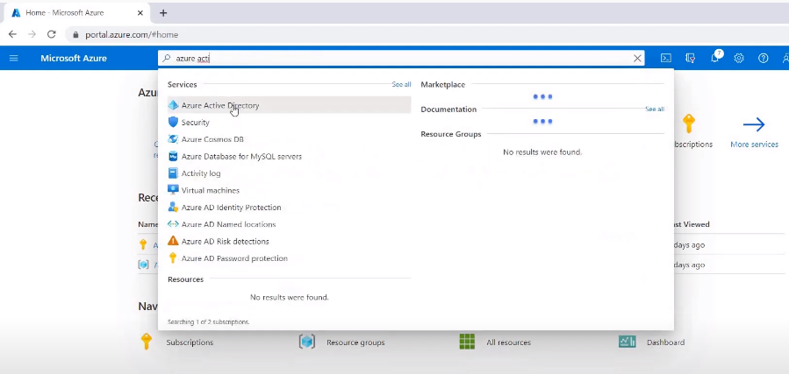Viewport: 789px width, 374px height.
Task: Clear the search box with the X
Action: pos(637,58)
